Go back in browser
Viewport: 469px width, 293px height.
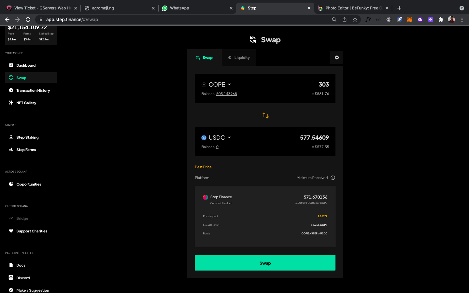pyautogui.click(x=7, y=20)
